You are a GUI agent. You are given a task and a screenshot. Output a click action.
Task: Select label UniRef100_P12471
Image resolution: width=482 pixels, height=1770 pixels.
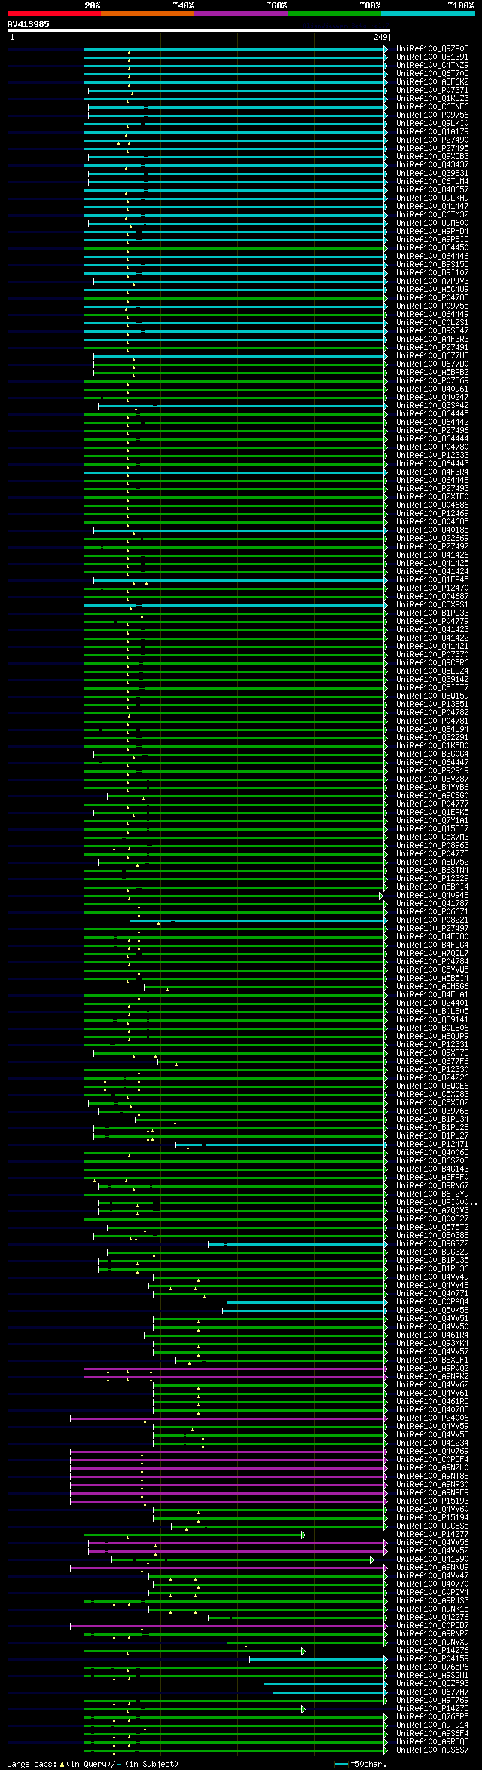pos(432,1144)
